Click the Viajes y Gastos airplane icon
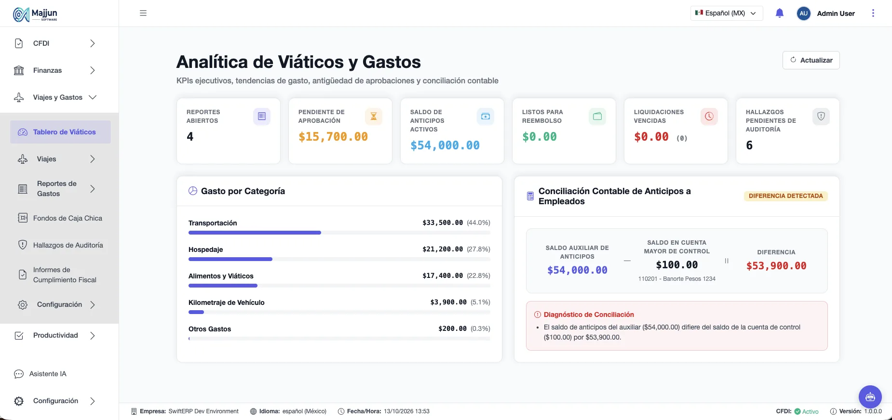Image resolution: width=892 pixels, height=420 pixels. pyautogui.click(x=19, y=97)
